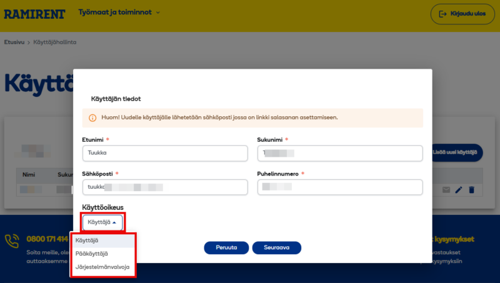This screenshot has height=283, width=500.
Task: Click the pencil edit icon in user row
Action: point(459,189)
